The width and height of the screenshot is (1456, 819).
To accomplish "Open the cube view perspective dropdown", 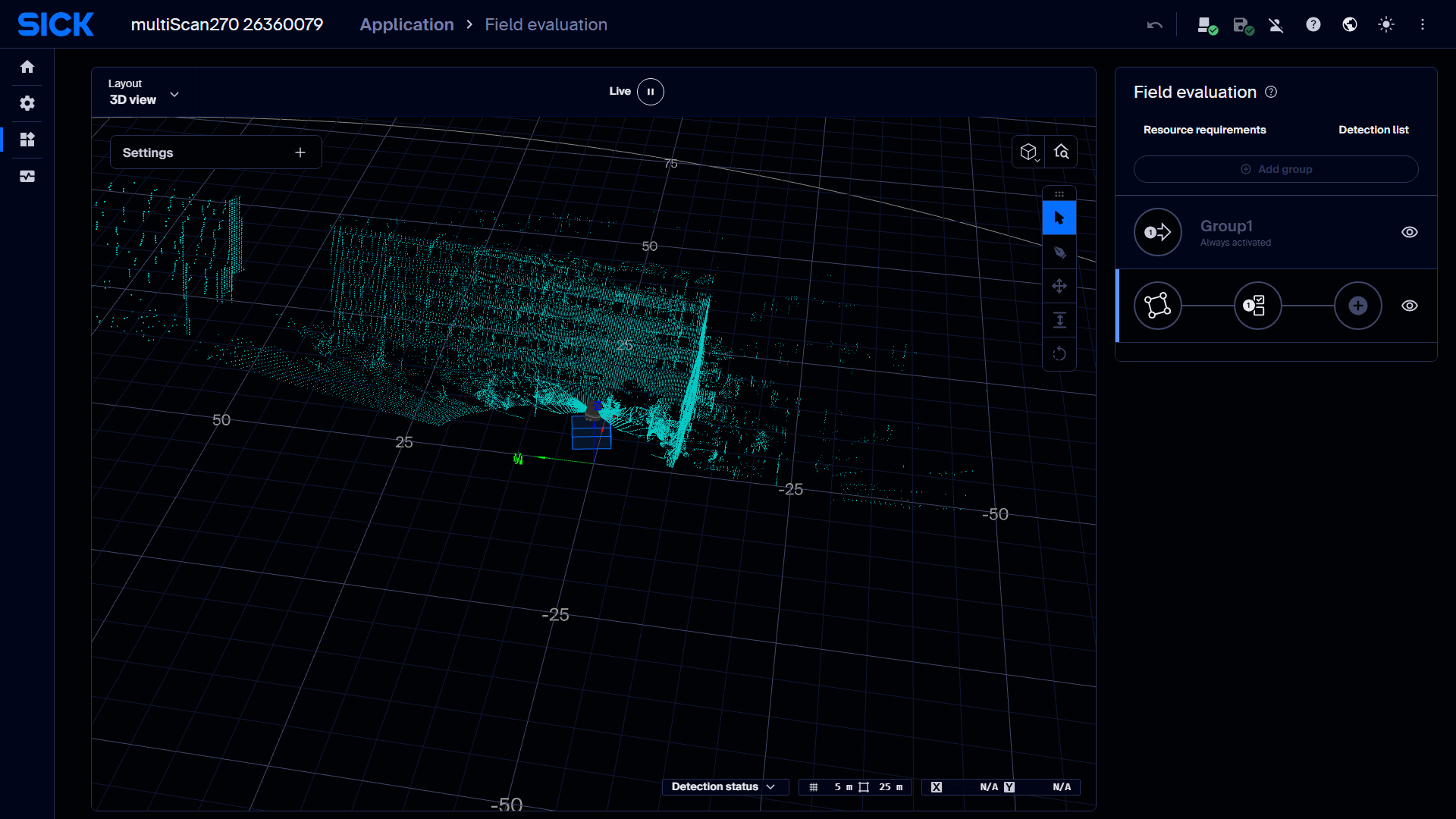I will click(1028, 152).
